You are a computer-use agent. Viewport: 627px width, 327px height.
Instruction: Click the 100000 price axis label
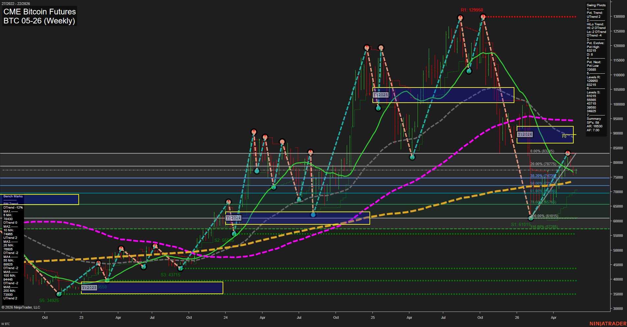point(619,104)
